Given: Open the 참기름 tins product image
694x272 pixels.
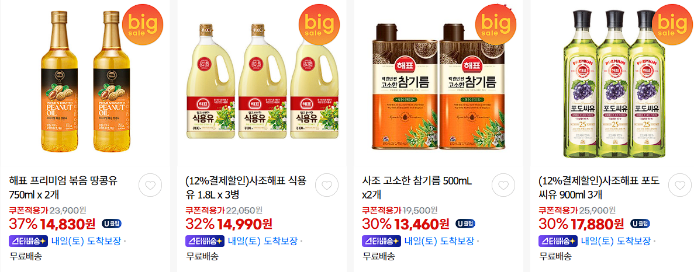Looking at the screenshot, I should click(x=438, y=86).
